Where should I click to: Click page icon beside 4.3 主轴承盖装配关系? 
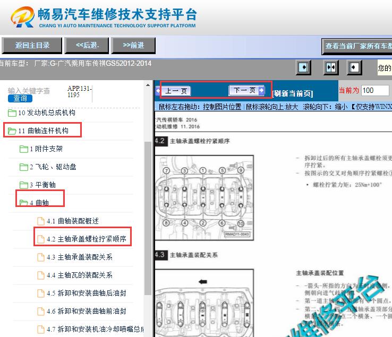(x=41, y=257)
